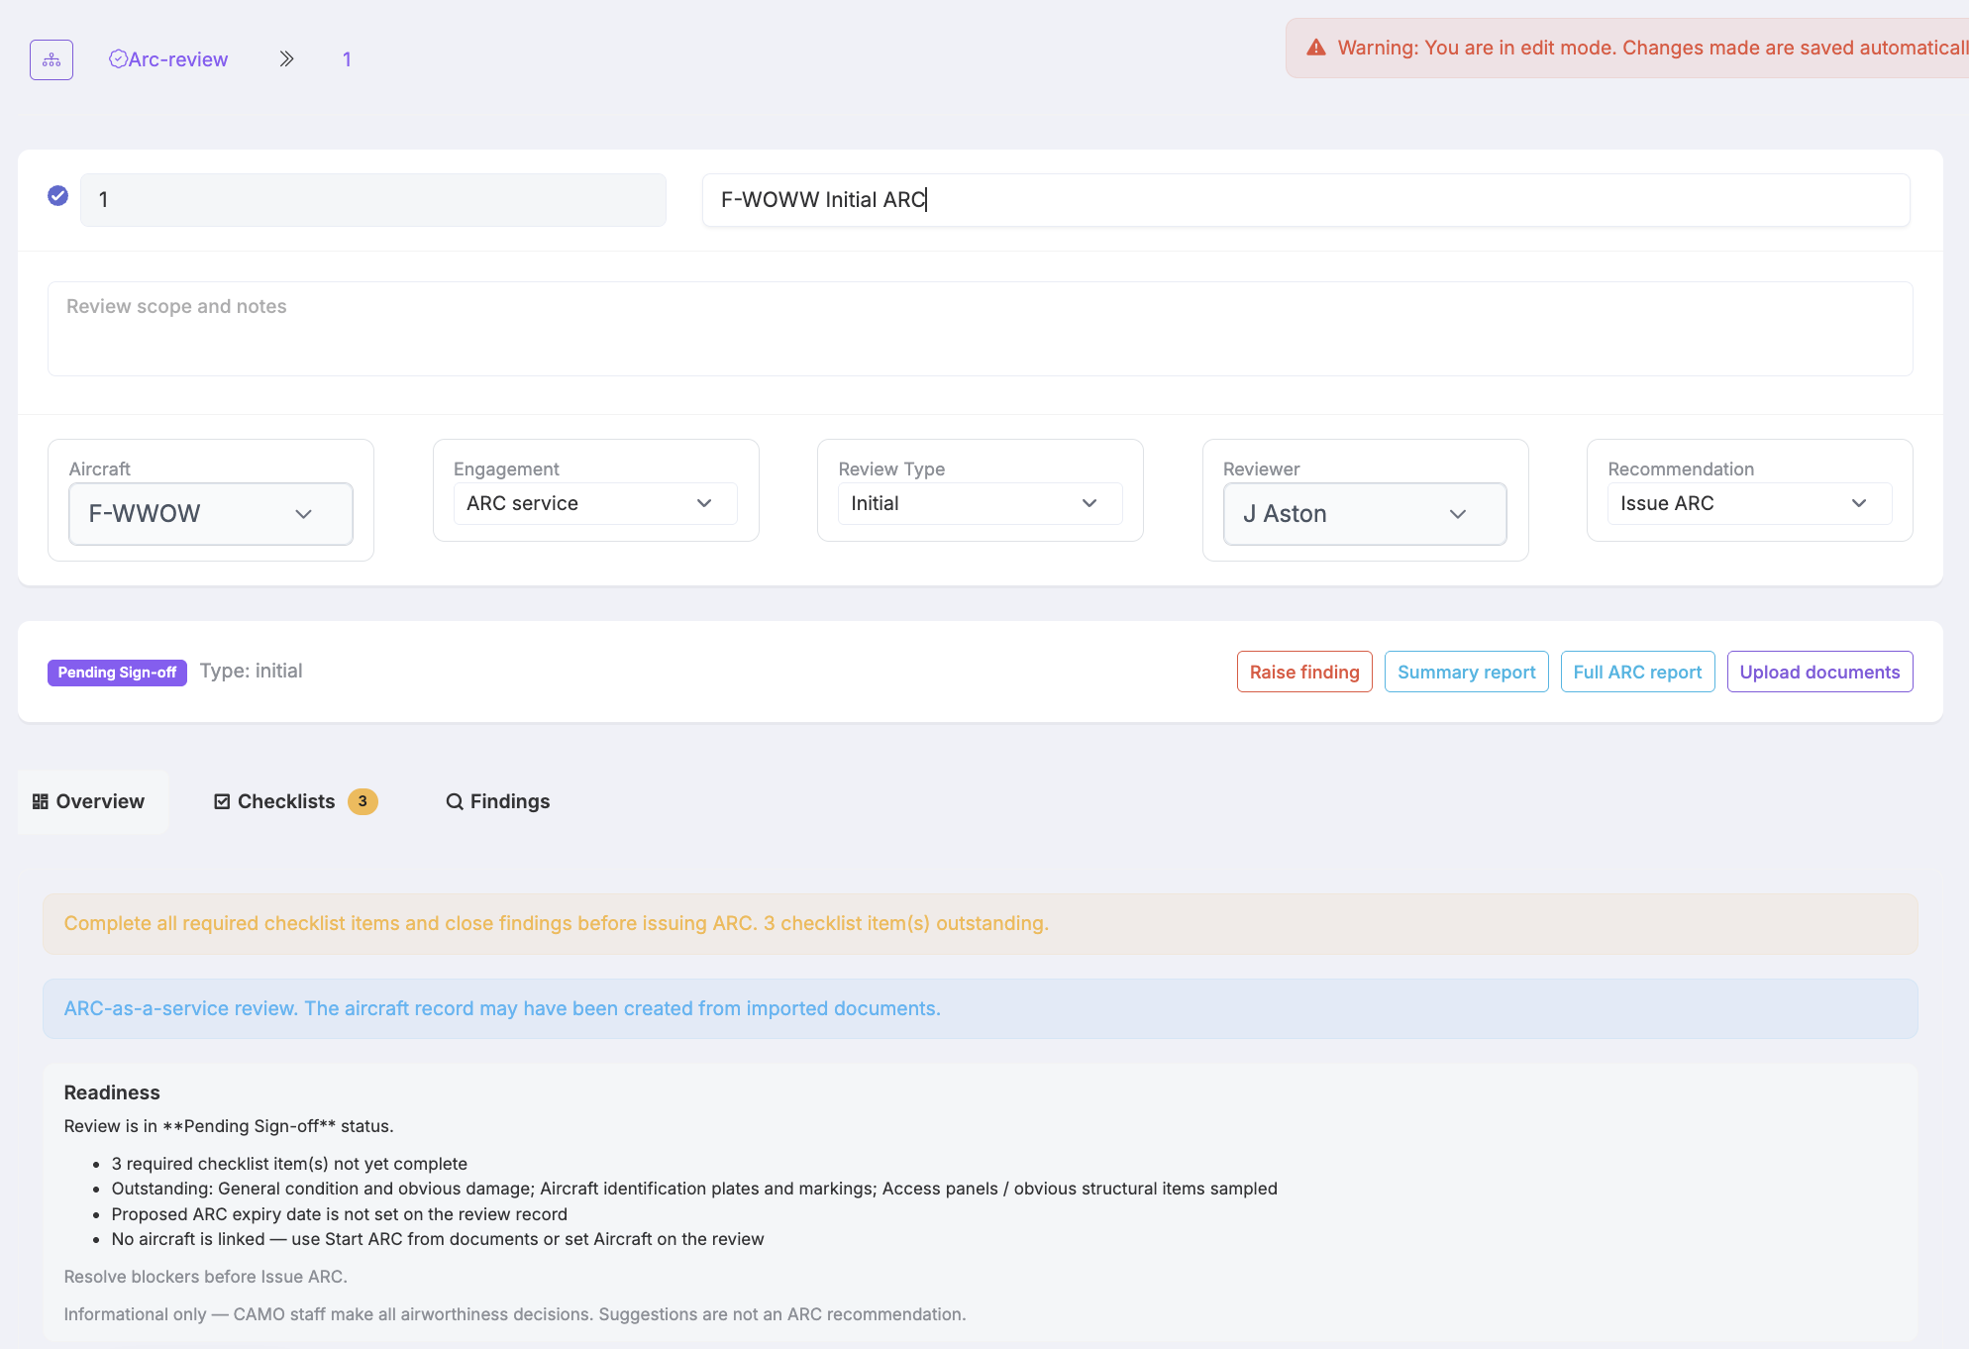Click the Pending Sign-off status badge
The height and width of the screenshot is (1349, 1969).
coord(117,673)
